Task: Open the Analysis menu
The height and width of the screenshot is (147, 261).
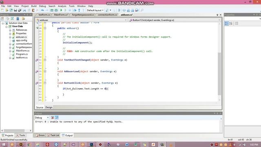Action: [x=62, y=6]
